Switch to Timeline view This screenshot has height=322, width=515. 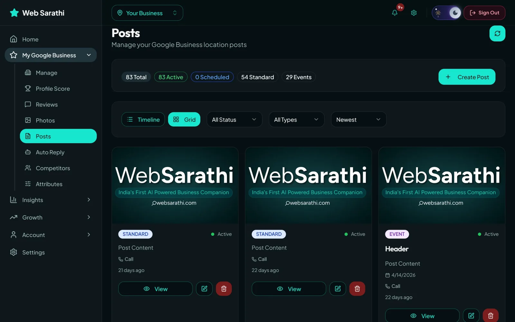(143, 120)
